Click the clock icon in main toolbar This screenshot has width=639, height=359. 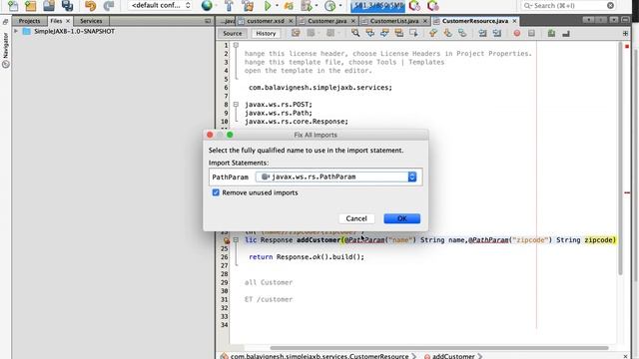330,6
